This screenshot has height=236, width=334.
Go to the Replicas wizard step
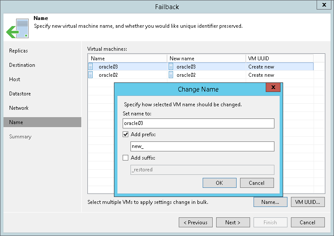pyautogui.click(x=18, y=51)
